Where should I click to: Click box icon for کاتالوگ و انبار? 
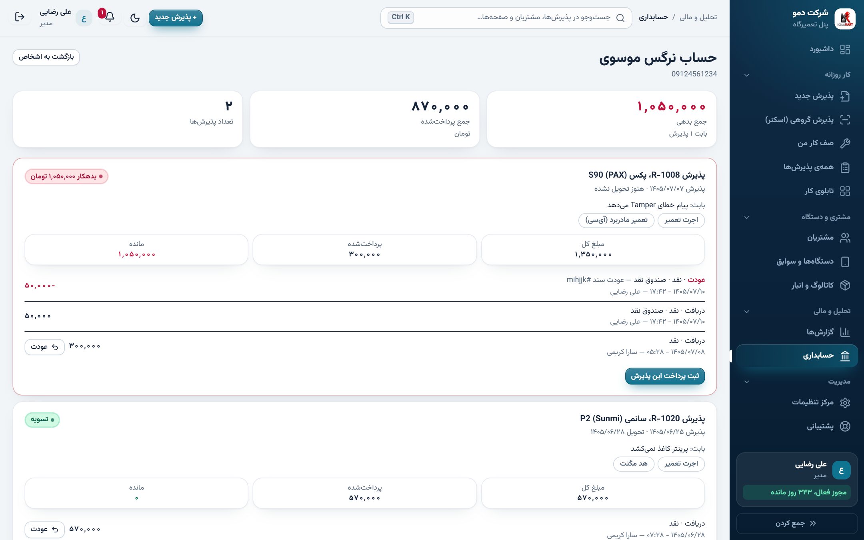coord(845,285)
